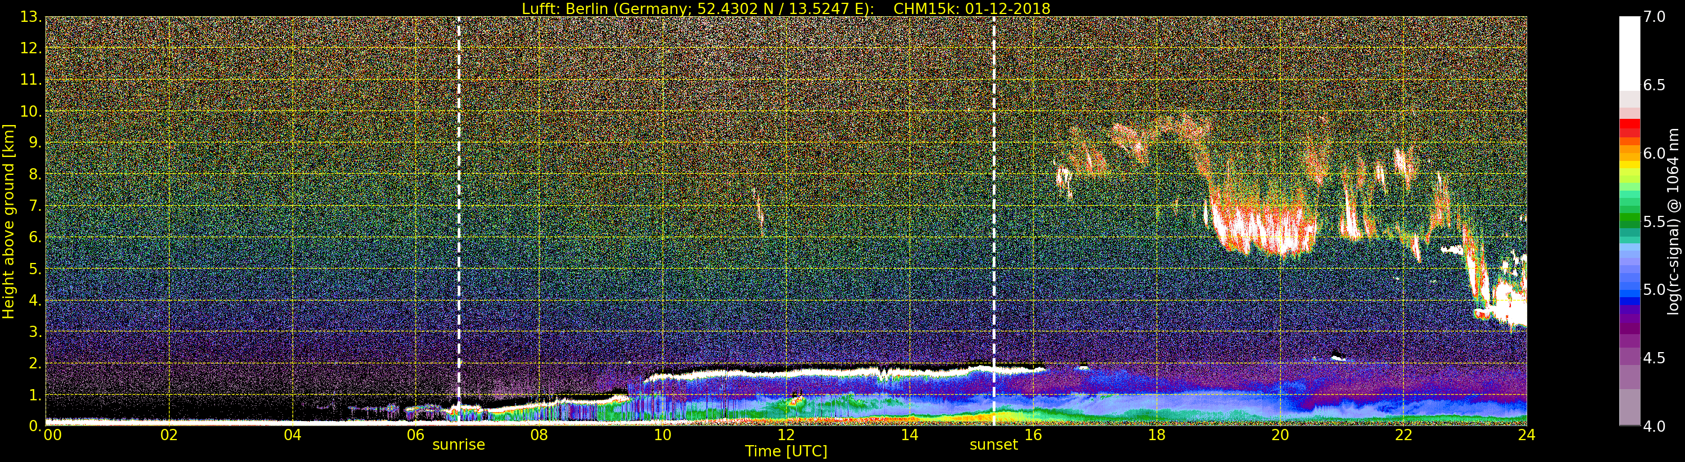1685x462 pixels.
Task: Click the colorbar '4.0' value label
Action: (x=1654, y=426)
